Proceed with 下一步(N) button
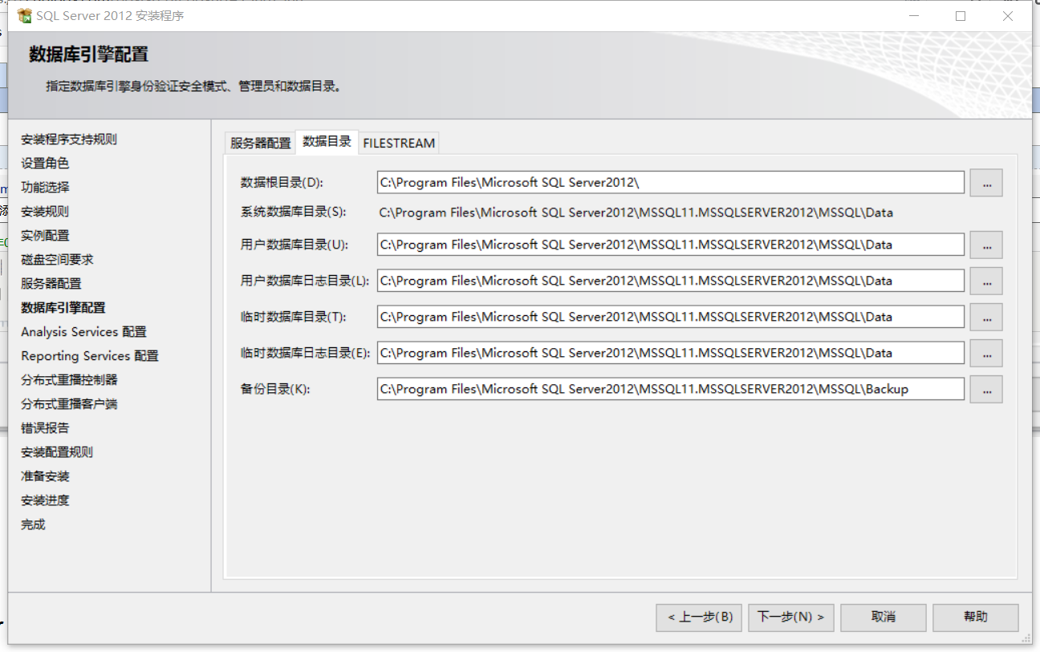Viewport: 1040px width, 652px height. (x=791, y=617)
